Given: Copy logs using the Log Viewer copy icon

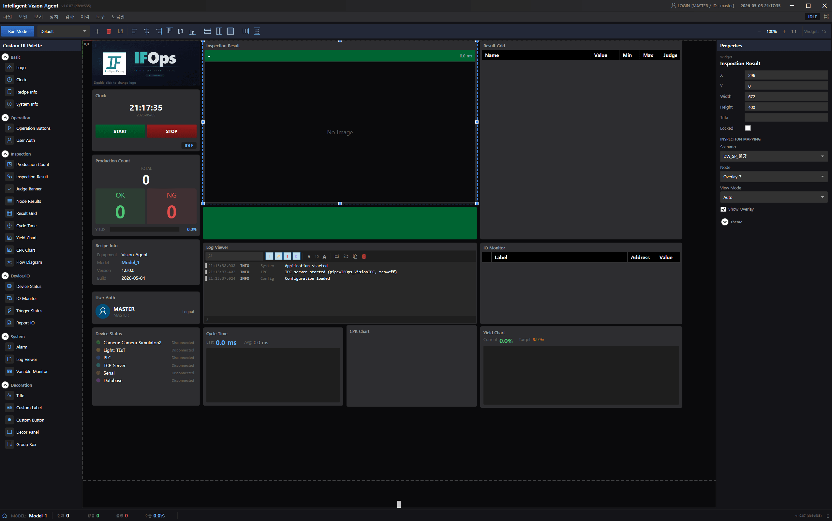Looking at the screenshot, I should (x=355, y=256).
